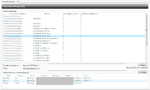This screenshot has width=150, height=90.
Task: Click the participants list scrollbar thumb
Action: (146, 30)
